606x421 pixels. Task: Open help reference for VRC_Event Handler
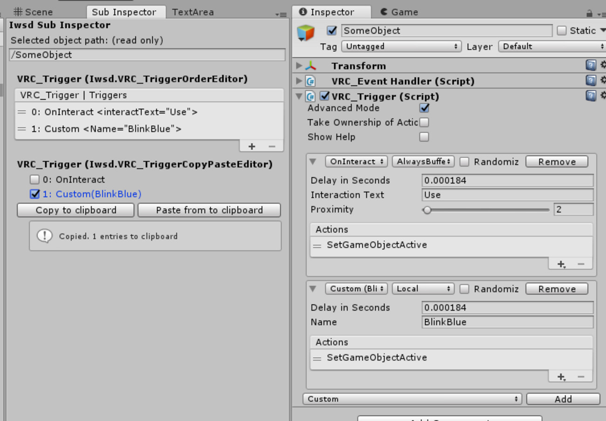[x=591, y=81]
